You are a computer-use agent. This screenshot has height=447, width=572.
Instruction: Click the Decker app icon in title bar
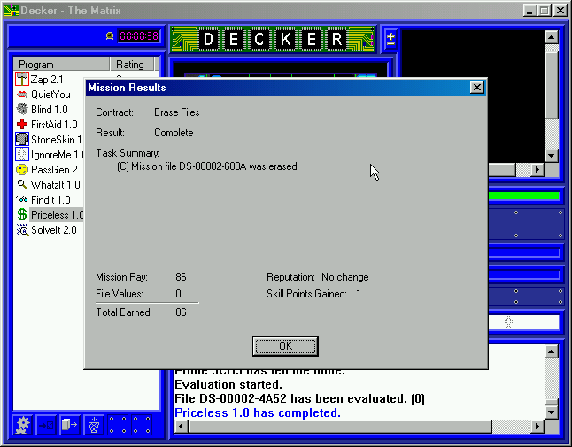click(11, 11)
